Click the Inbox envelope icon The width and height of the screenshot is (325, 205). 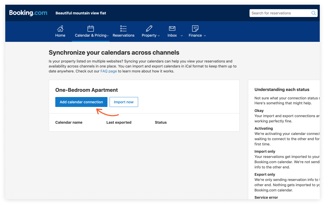click(172, 28)
